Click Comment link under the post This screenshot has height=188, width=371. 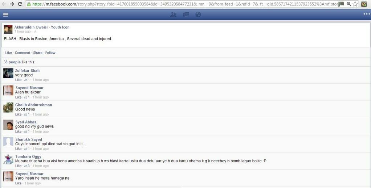tap(23, 53)
